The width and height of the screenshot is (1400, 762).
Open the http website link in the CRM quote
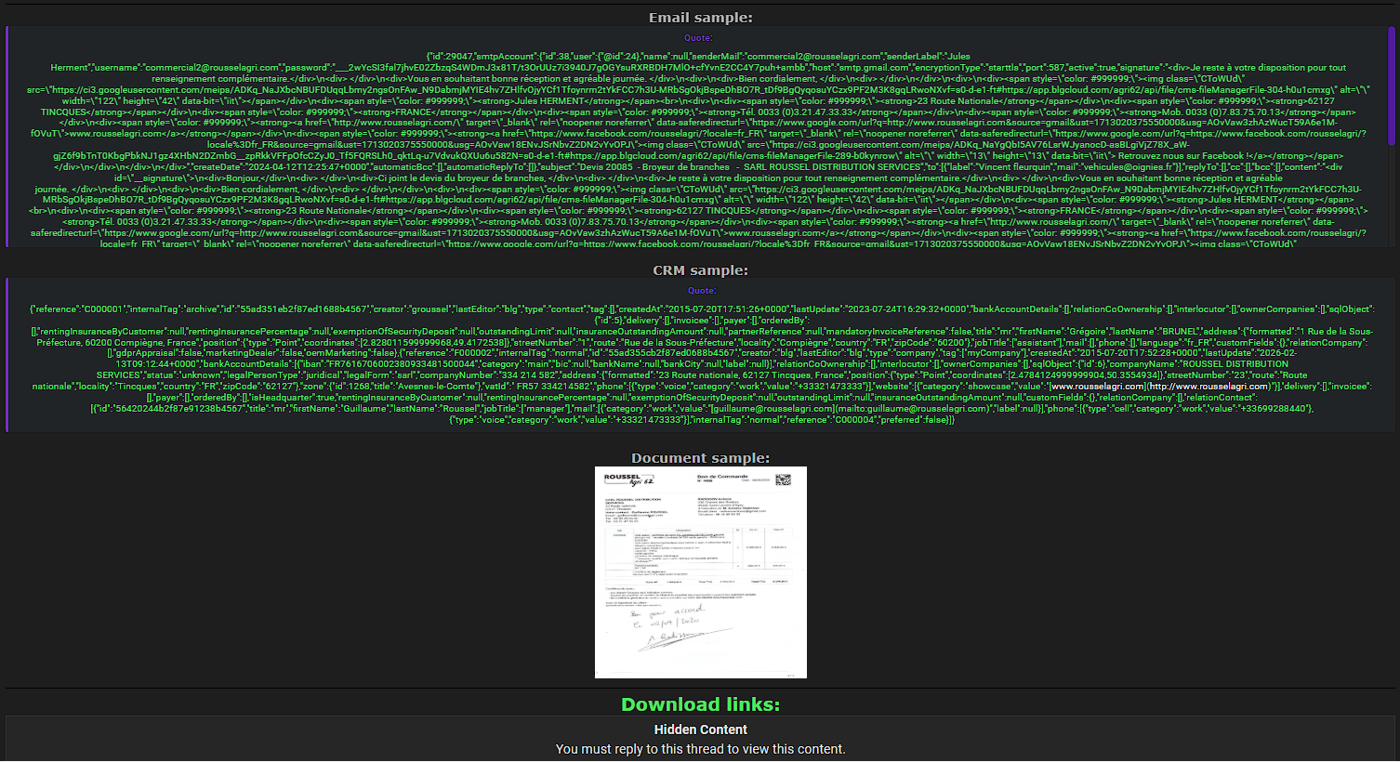tap(1209, 387)
